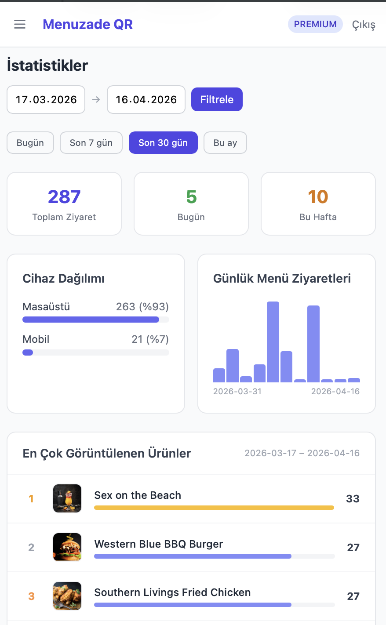This screenshot has width=386, height=625.
Task: Switch to the Bu ay filter
Action: (225, 142)
